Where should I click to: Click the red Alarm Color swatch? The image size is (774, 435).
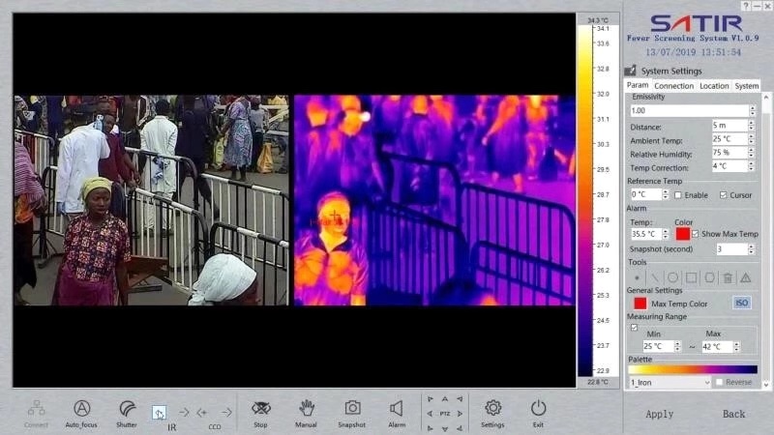(x=682, y=234)
